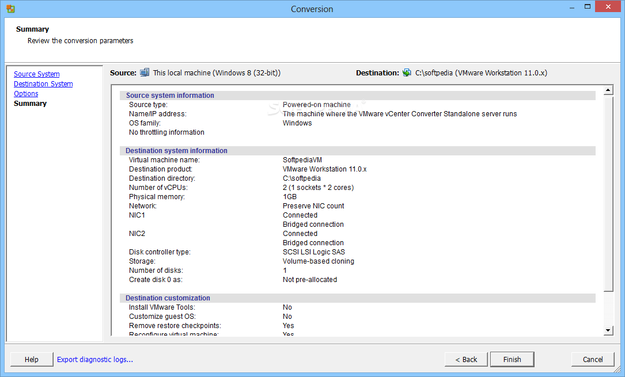Click the source local machine computer icon
The width and height of the screenshot is (625, 377).
click(x=145, y=73)
